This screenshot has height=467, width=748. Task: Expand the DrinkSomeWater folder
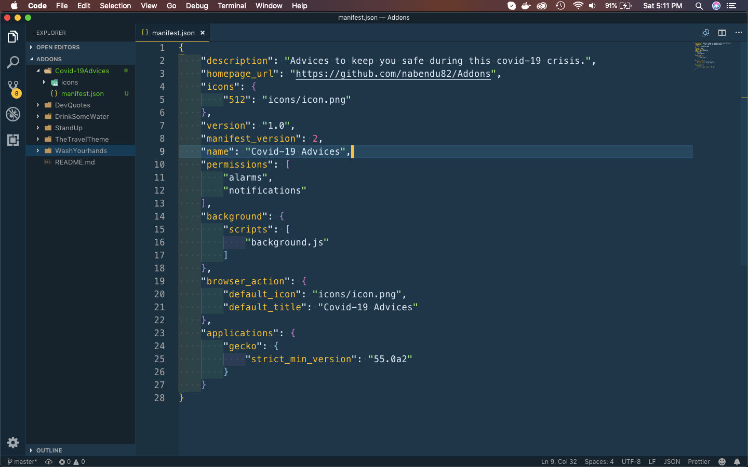[38, 116]
